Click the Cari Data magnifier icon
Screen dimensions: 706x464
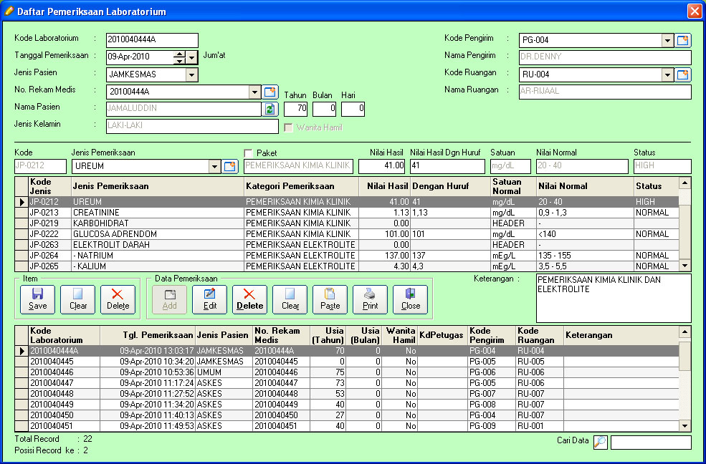(x=601, y=442)
